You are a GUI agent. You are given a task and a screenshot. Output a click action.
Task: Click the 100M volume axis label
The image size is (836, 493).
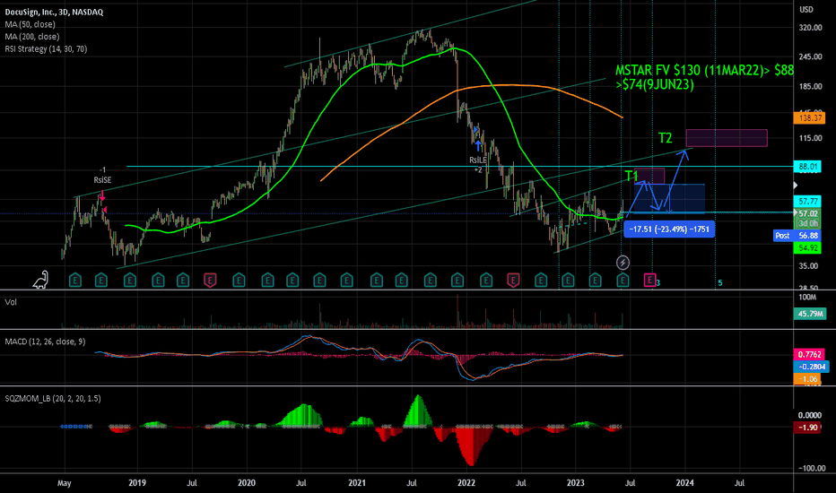(x=807, y=297)
